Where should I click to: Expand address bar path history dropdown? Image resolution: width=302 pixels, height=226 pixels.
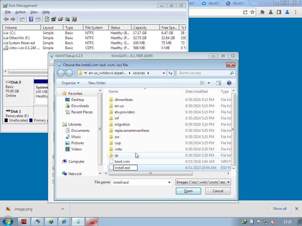pos(164,73)
